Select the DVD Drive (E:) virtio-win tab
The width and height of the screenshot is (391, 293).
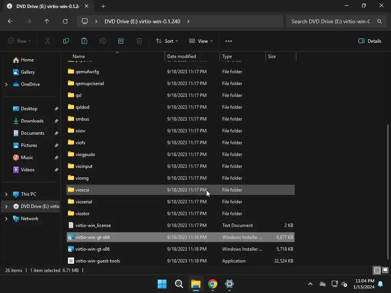pyautogui.click(x=47, y=6)
